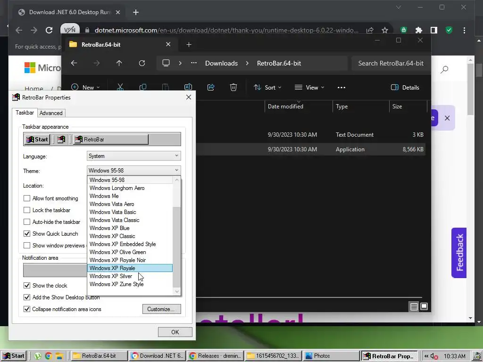The width and height of the screenshot is (483, 362).
Task: Click the search magnifier on Microsoft page
Action: coord(444,70)
